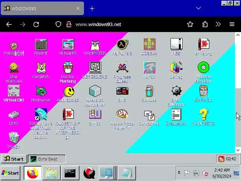This screenshot has height=181, width=241.
Task: Open the browser hamburger menu
Action: 232,24
